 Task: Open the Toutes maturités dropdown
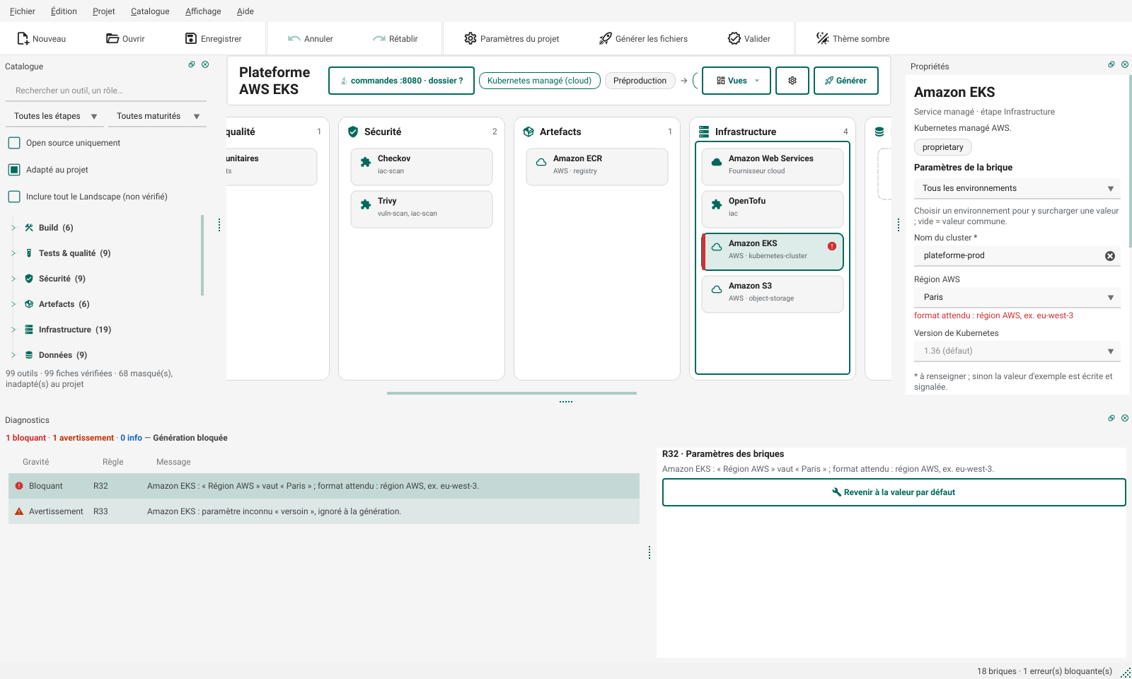point(158,116)
